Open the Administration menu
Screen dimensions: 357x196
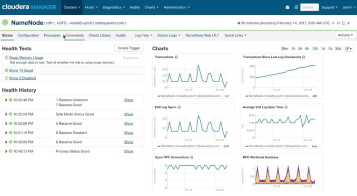[x=177, y=7]
